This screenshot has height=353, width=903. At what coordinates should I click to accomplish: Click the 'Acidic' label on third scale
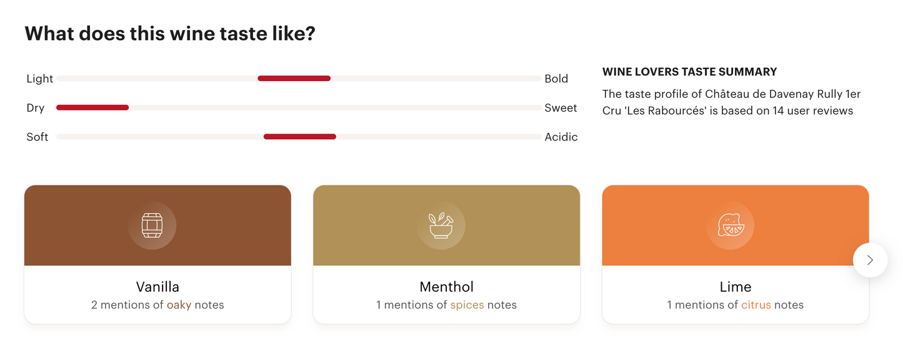(561, 137)
